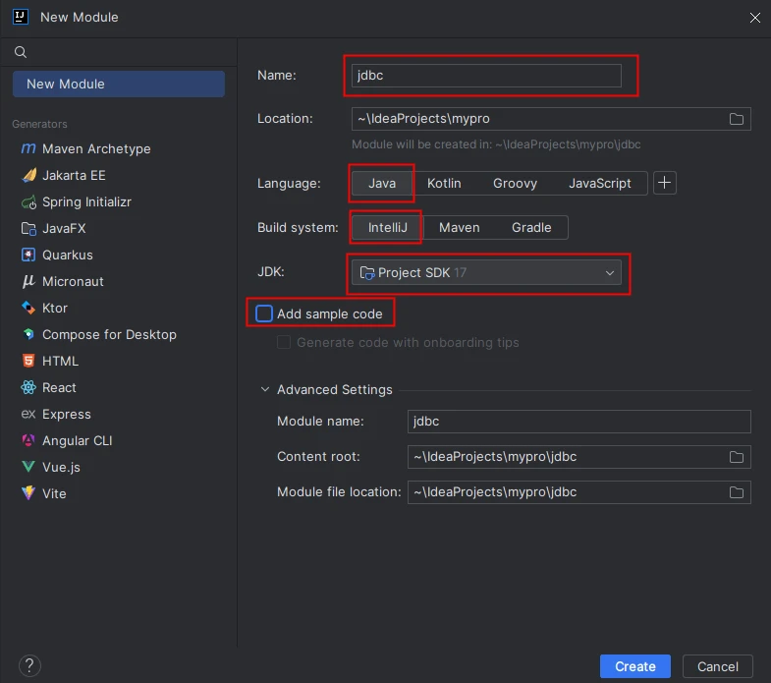Choose the Quarkus generator icon
Image resolution: width=771 pixels, height=683 pixels.
[28, 256]
